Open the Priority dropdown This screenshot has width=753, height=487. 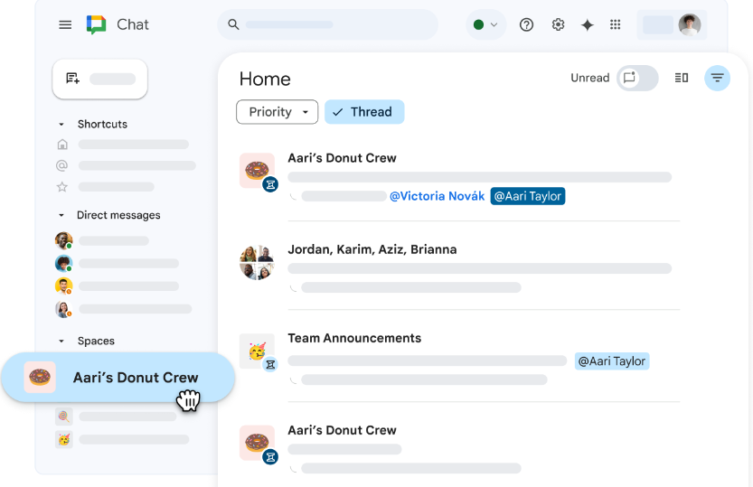point(278,112)
